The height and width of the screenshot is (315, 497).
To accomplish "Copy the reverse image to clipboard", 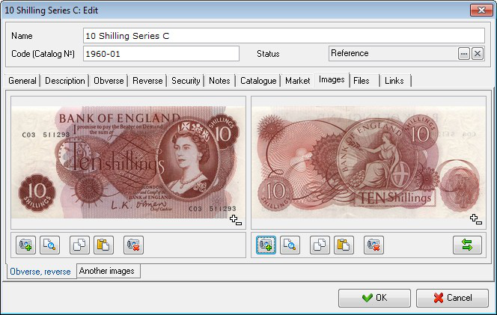I will [x=320, y=245].
